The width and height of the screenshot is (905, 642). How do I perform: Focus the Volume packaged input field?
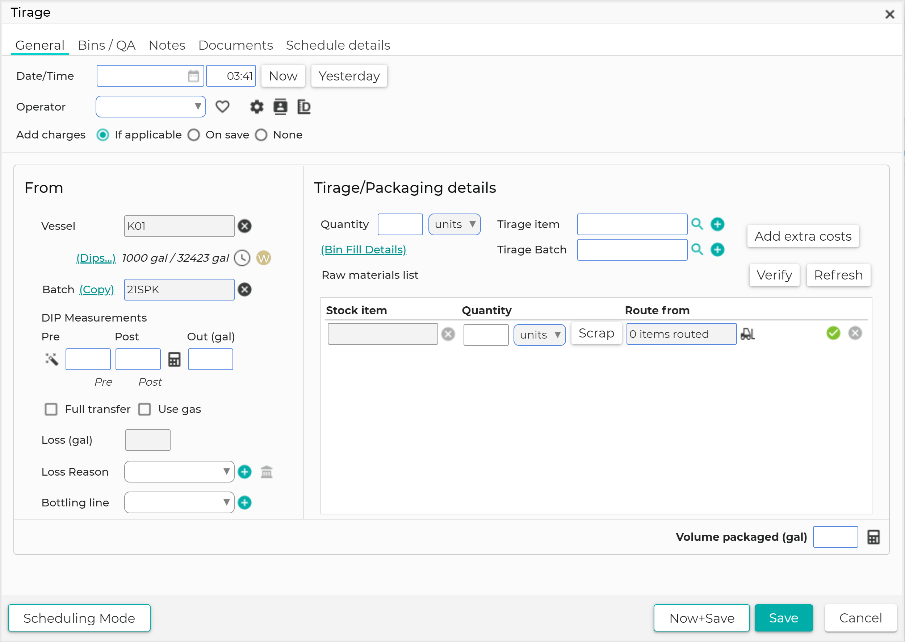[x=835, y=537]
